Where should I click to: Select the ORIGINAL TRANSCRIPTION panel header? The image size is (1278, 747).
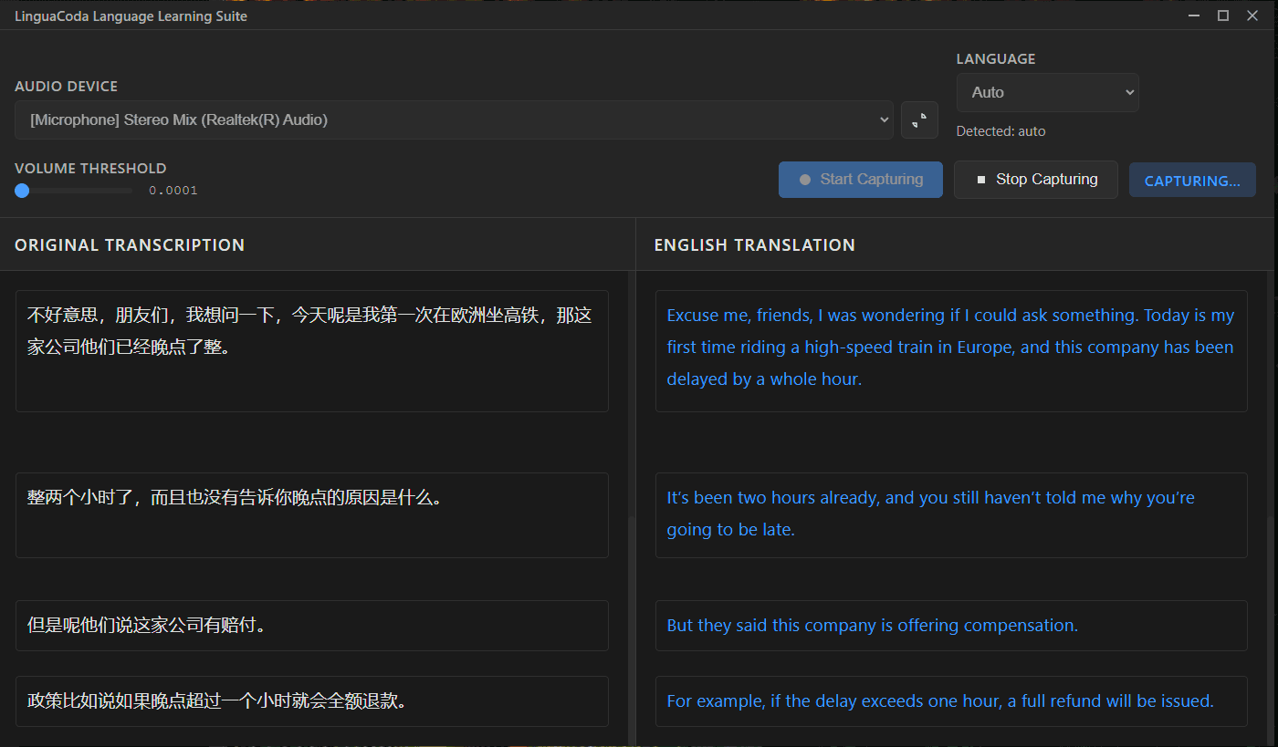[x=130, y=244]
